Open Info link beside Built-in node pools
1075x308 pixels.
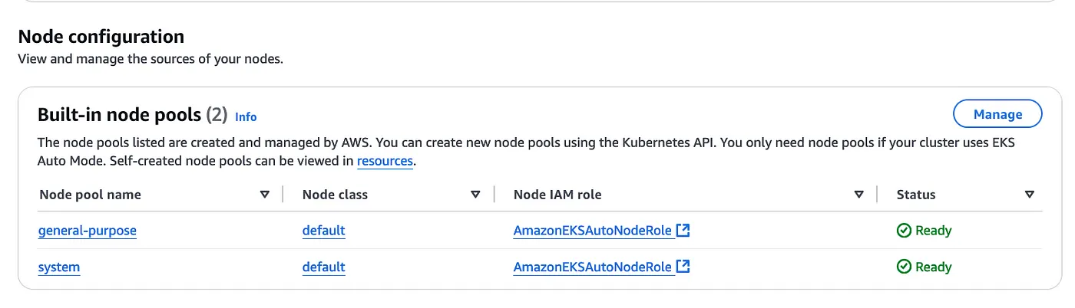coord(246,116)
